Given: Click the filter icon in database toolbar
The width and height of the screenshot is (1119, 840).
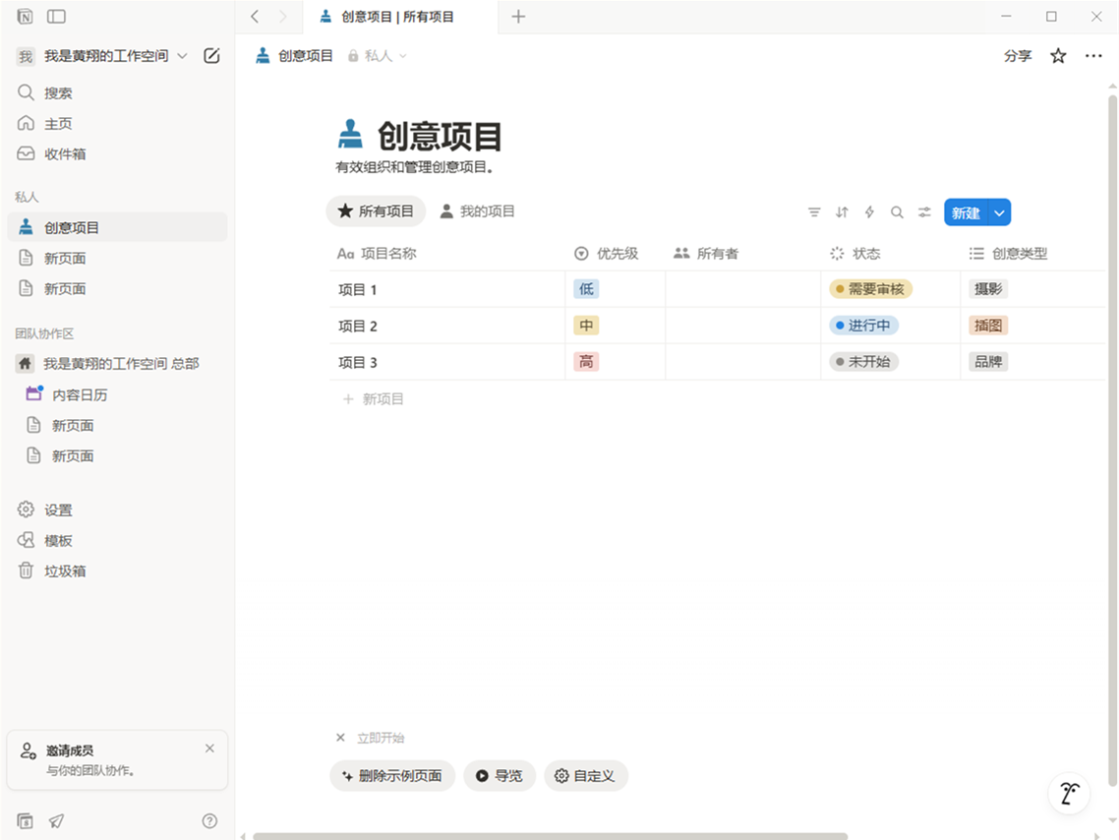Looking at the screenshot, I should click(x=814, y=212).
